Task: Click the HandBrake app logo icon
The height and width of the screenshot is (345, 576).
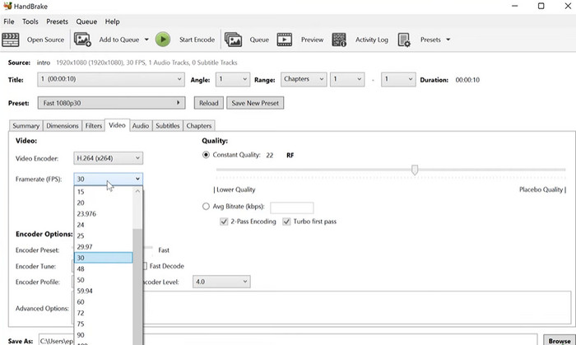Action: [7, 6]
